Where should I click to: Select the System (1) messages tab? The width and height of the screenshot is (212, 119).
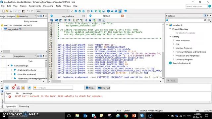point(11,106)
